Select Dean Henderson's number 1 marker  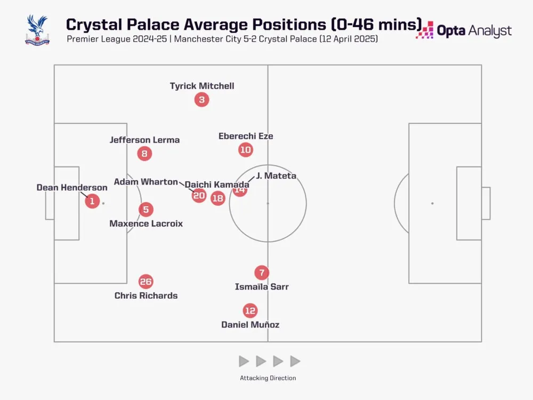coord(92,201)
